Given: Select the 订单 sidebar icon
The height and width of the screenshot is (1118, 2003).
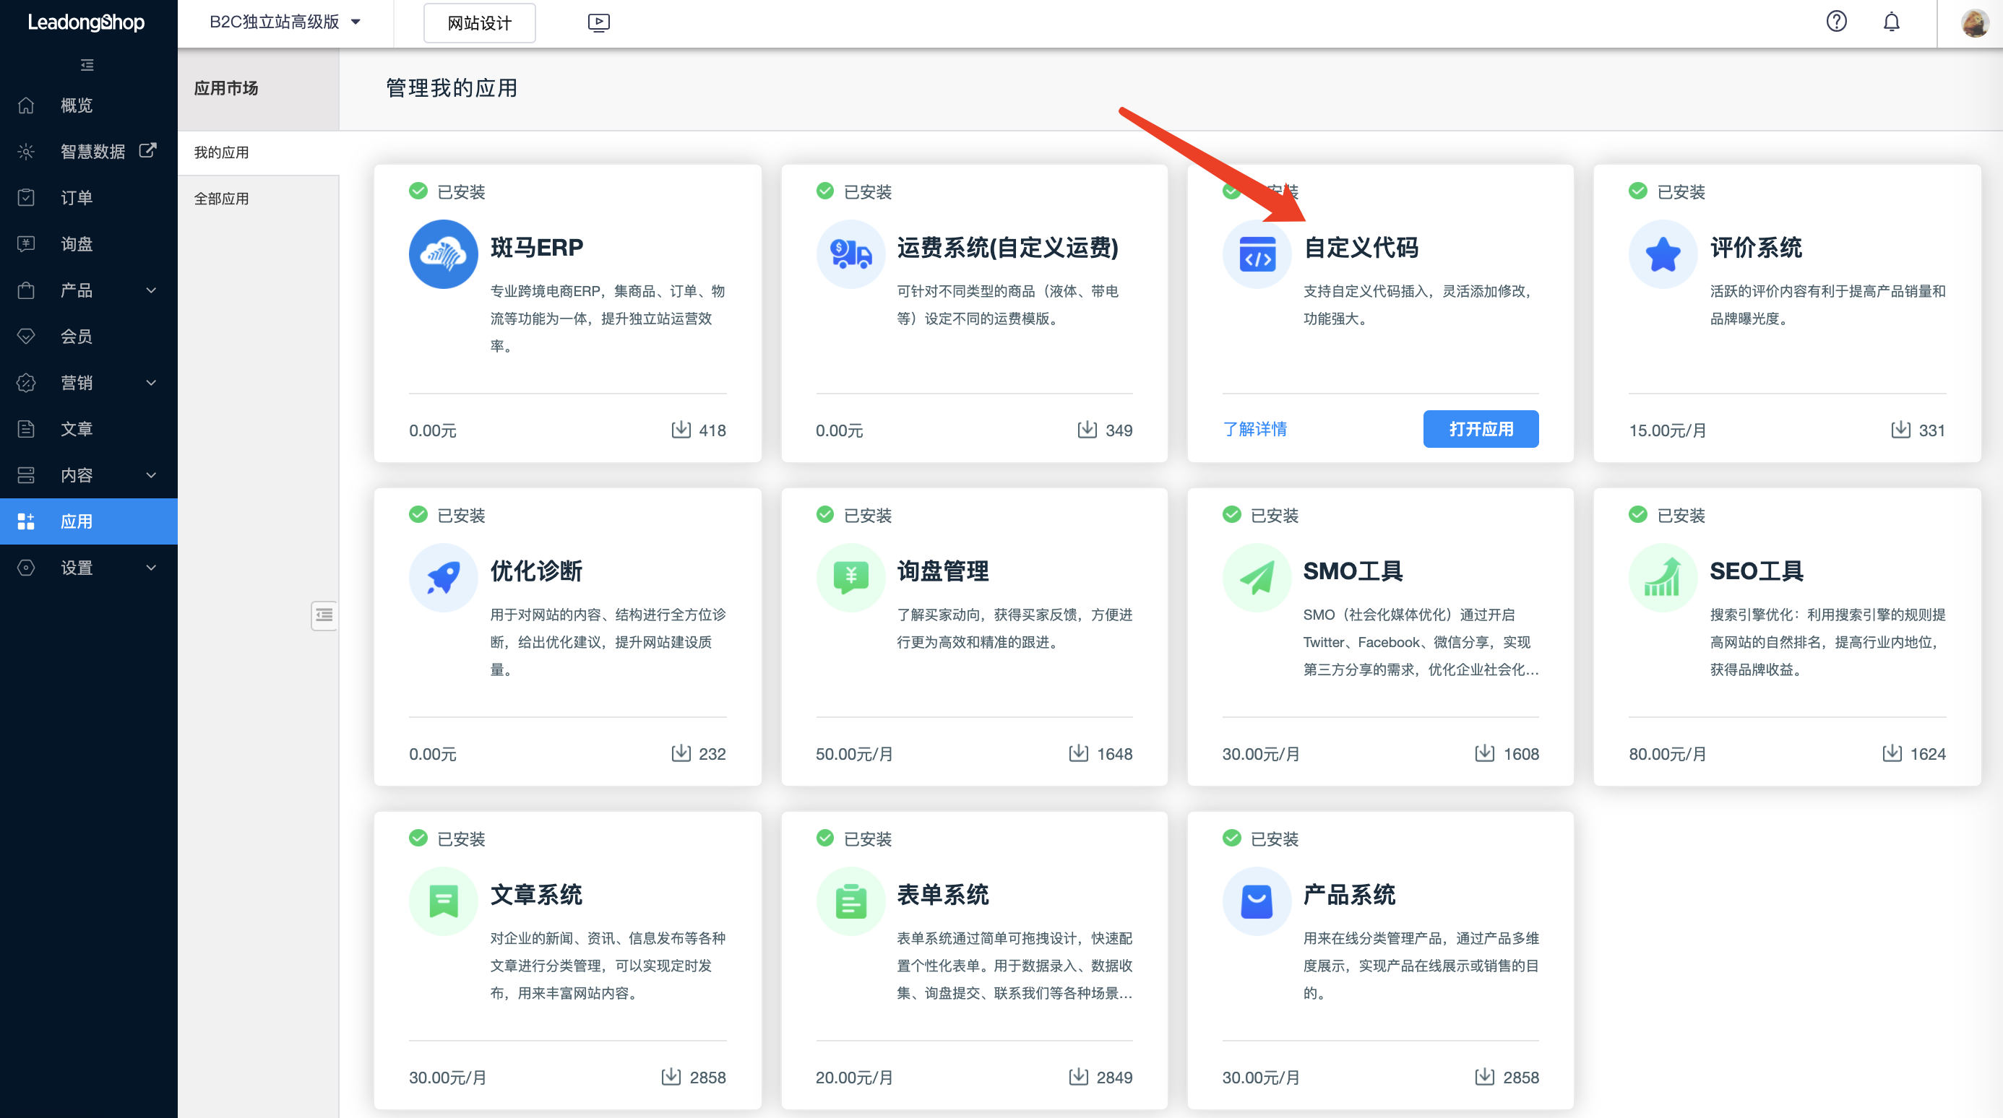Looking at the screenshot, I should 26,197.
